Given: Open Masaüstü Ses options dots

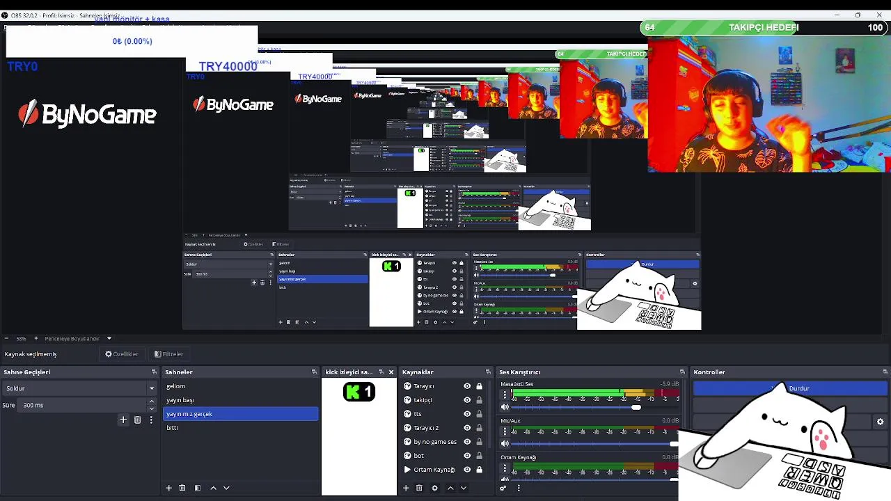Looking at the screenshot, I should click(x=505, y=395).
